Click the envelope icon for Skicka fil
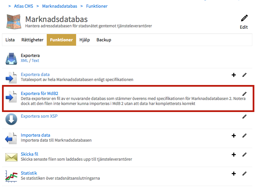 tap(11, 157)
